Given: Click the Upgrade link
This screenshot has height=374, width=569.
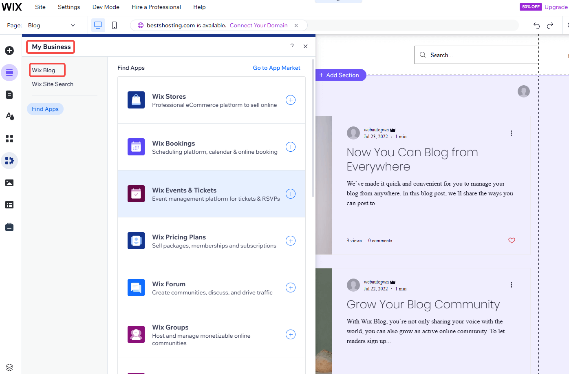Looking at the screenshot, I should (556, 7).
